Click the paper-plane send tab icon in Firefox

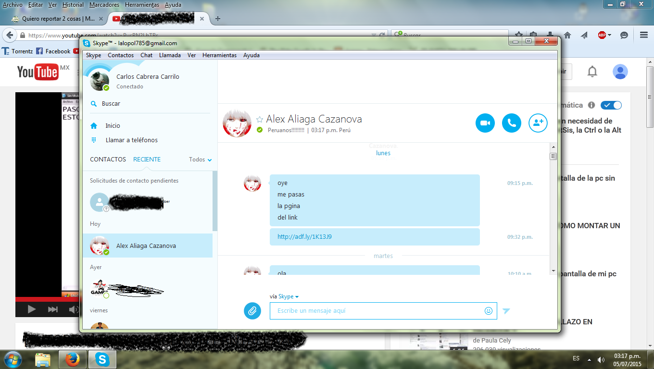584,35
